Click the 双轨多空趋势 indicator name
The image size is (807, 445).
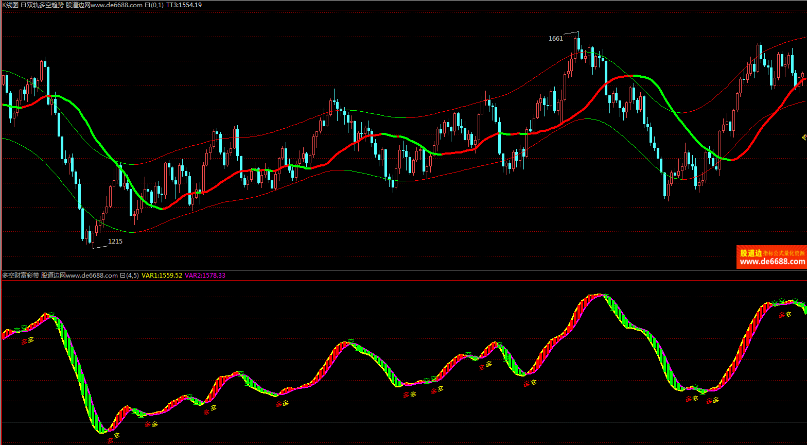[46, 5]
